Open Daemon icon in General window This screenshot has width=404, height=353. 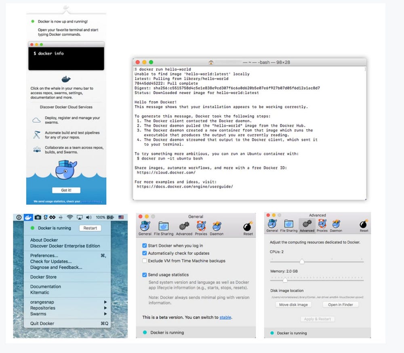point(217,228)
